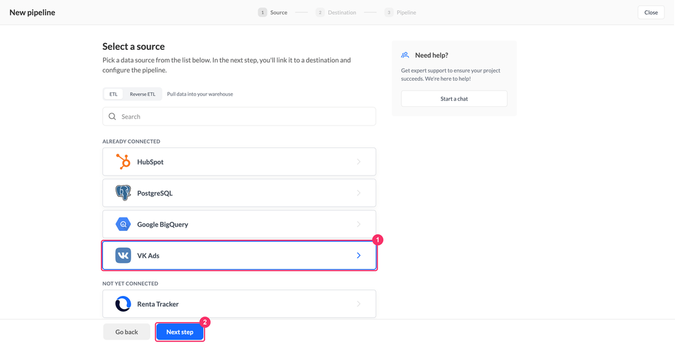Click the Renta Tracker logo icon
This screenshot has width=675, height=344.
[x=123, y=304]
